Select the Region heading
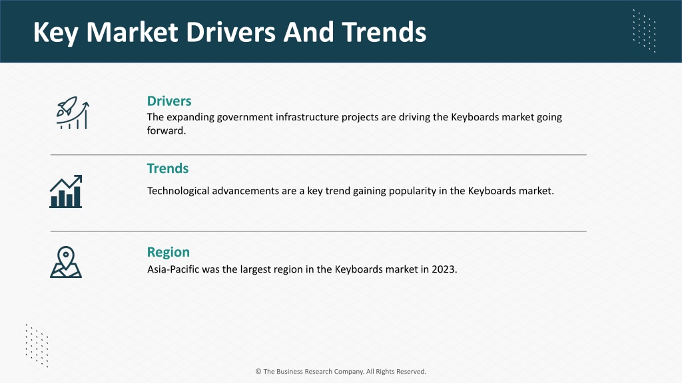Screen dimensions: 682x383 [x=168, y=252]
